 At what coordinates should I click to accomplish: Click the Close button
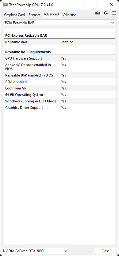106,251
